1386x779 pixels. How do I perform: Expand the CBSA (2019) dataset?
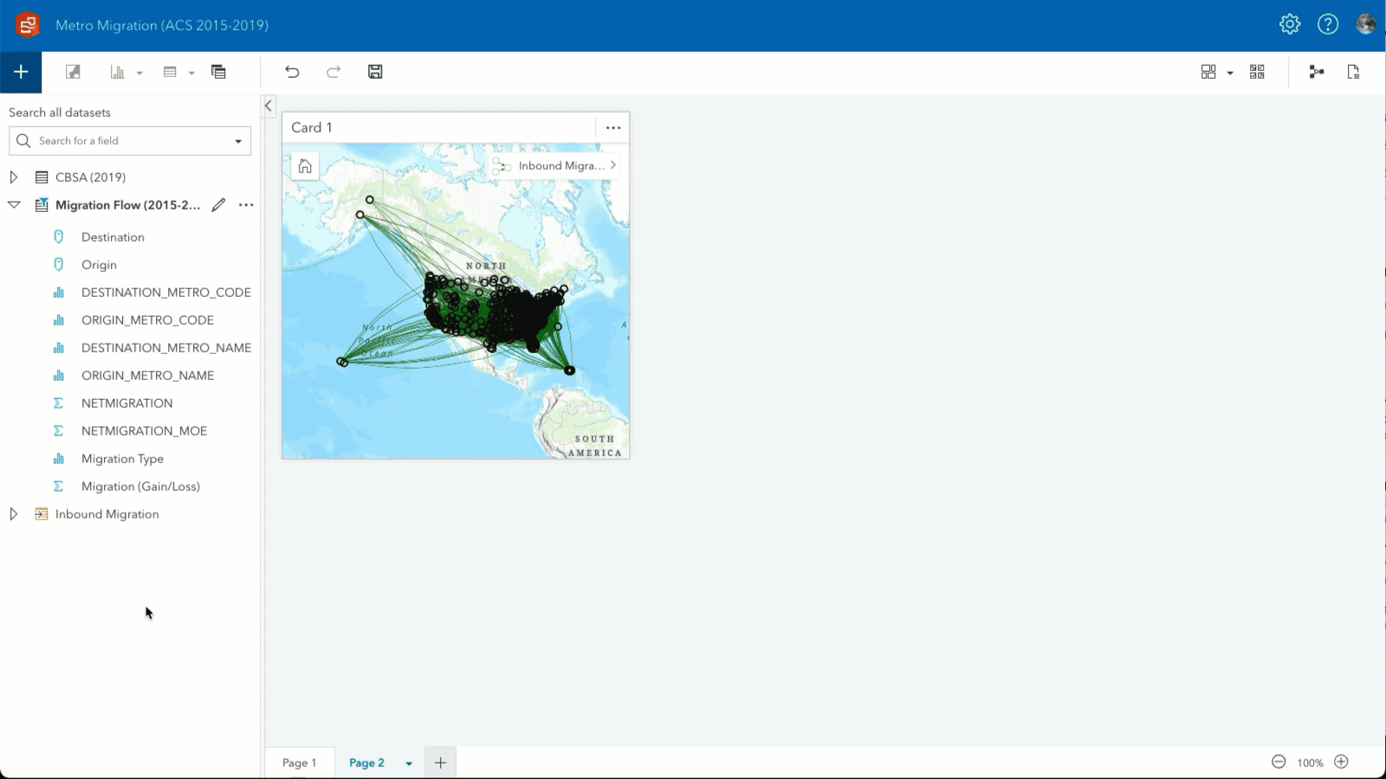[x=14, y=177]
